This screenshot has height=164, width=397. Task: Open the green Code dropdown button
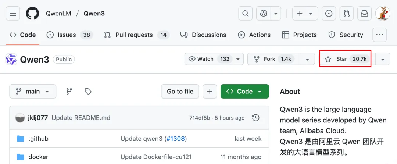[x=244, y=91]
